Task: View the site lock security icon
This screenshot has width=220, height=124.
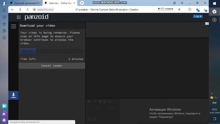Action: point(34,10)
